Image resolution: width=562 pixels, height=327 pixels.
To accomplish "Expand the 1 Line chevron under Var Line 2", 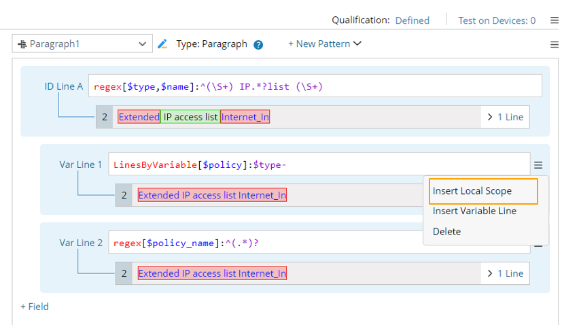I will pos(505,273).
